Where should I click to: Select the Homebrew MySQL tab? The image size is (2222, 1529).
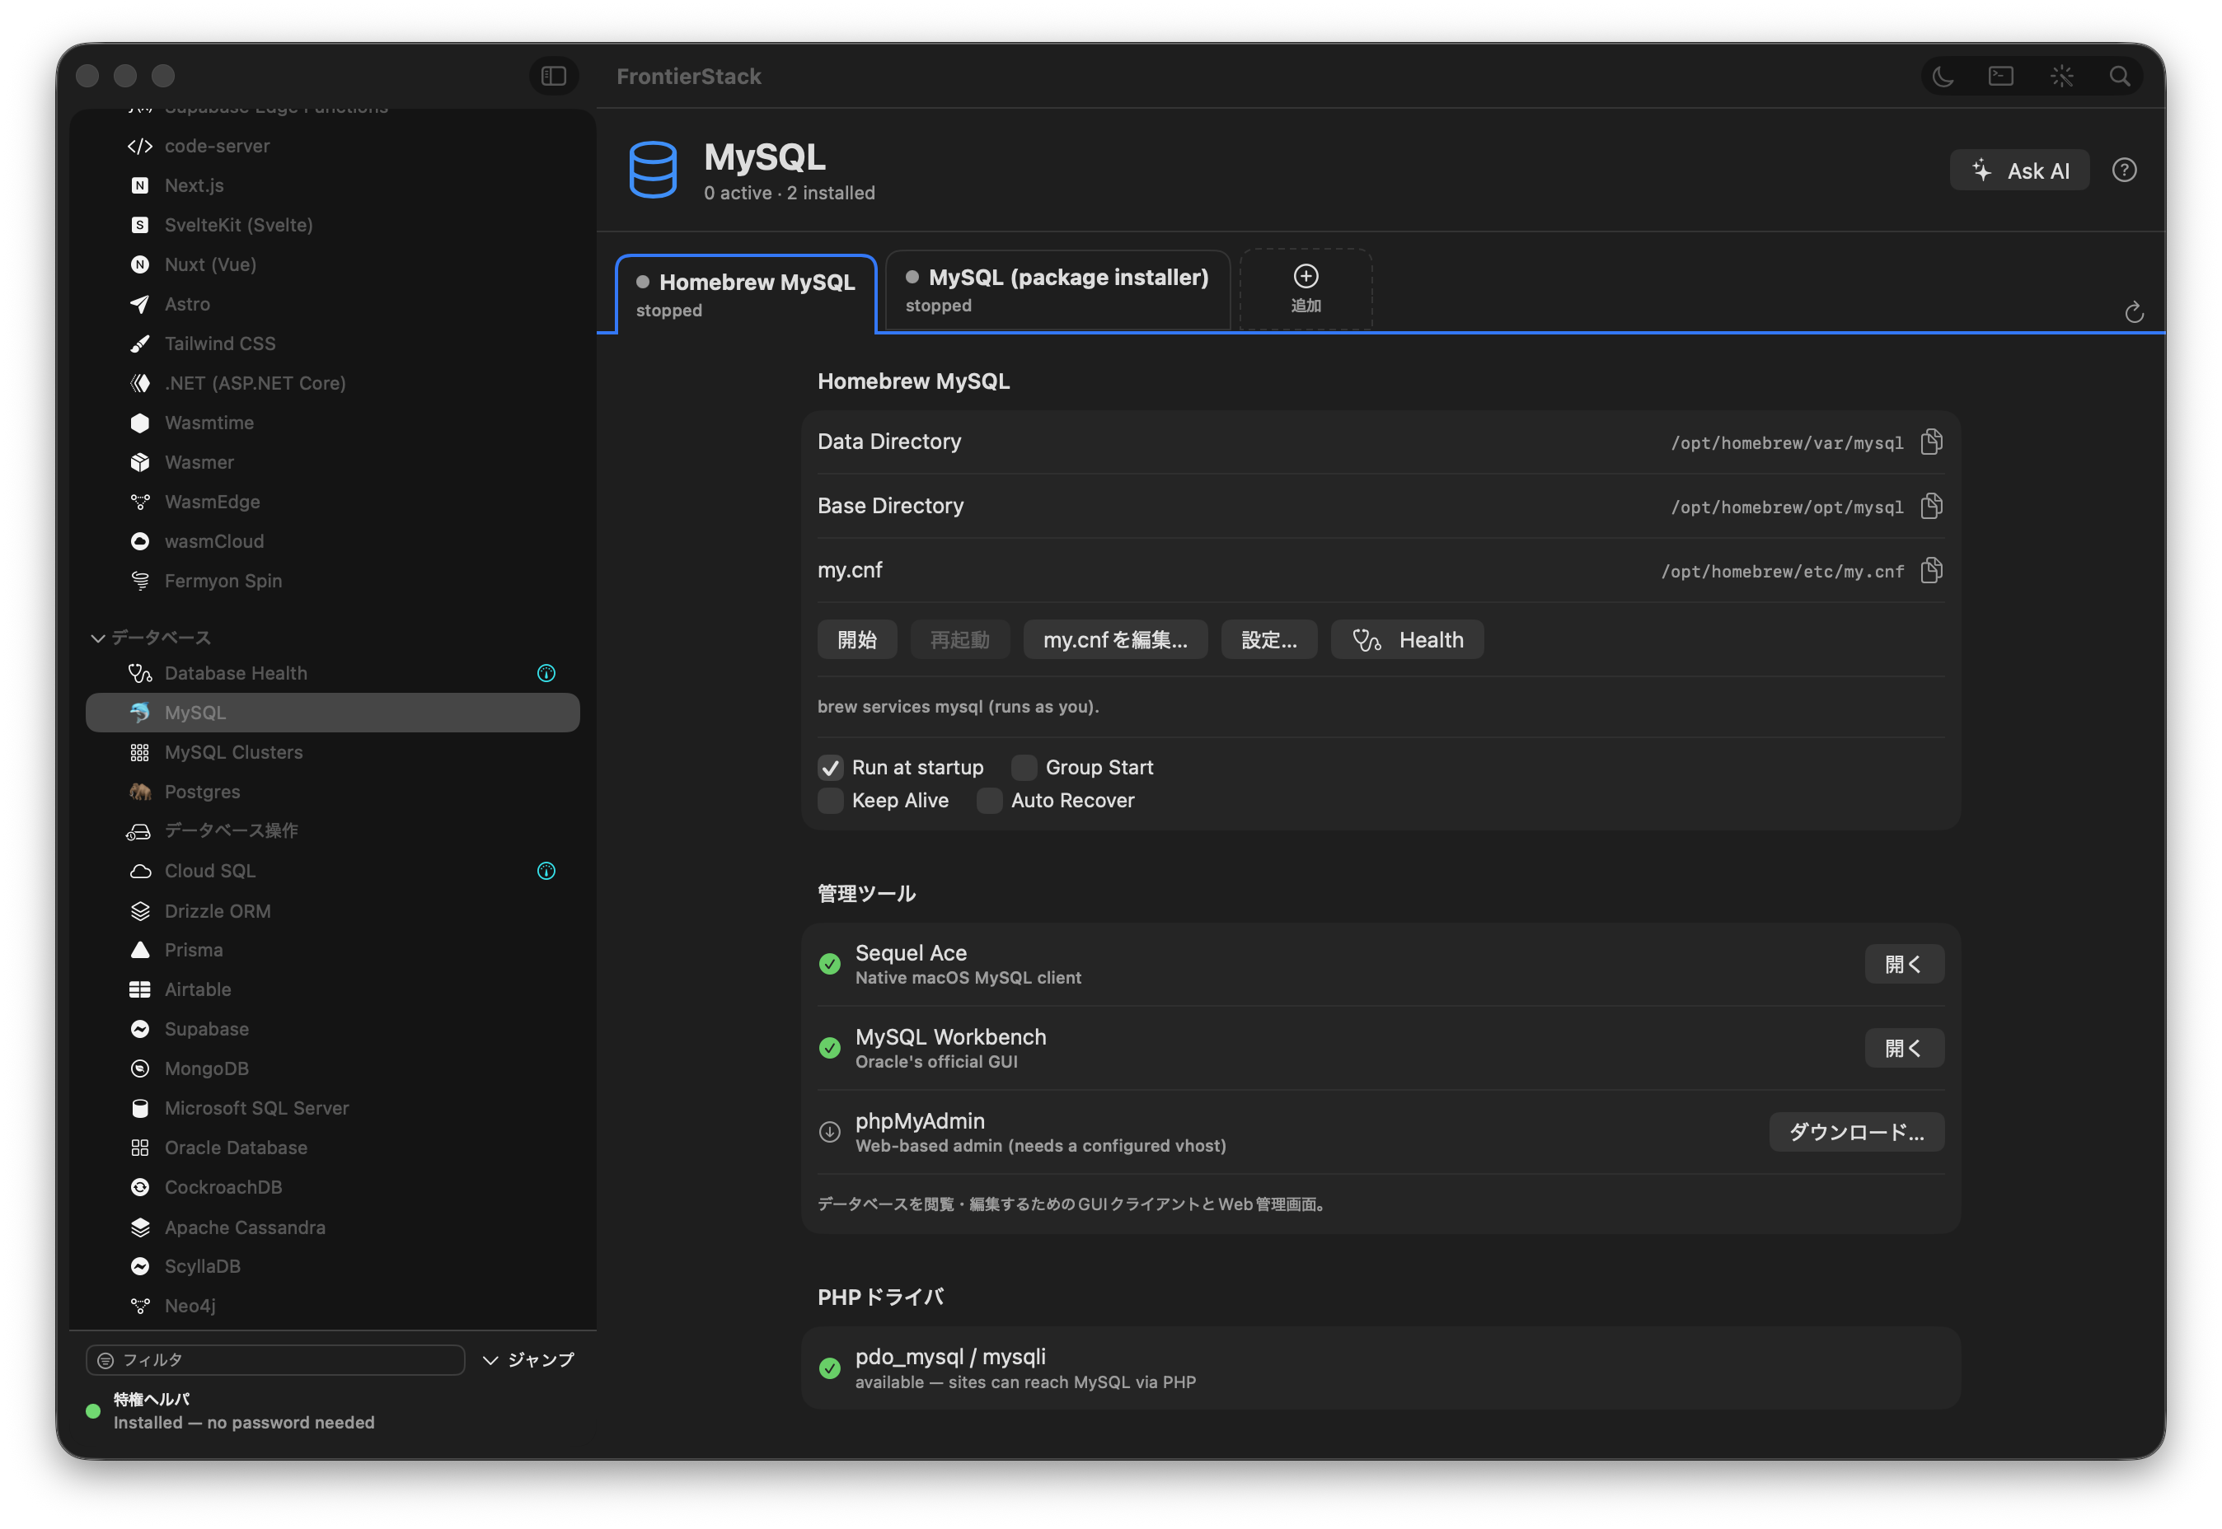click(745, 293)
